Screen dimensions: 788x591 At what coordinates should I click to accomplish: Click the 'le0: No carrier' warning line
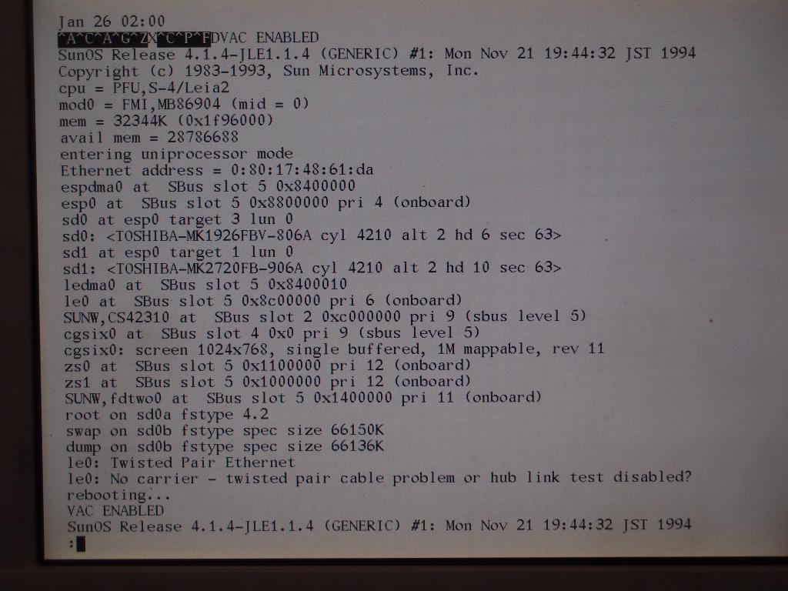point(380,477)
